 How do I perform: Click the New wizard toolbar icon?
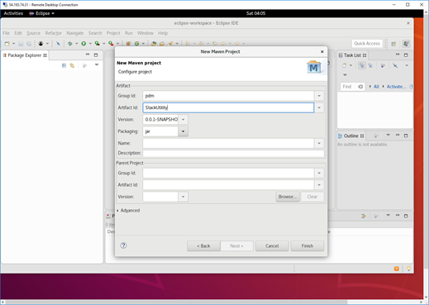[x=7, y=44]
